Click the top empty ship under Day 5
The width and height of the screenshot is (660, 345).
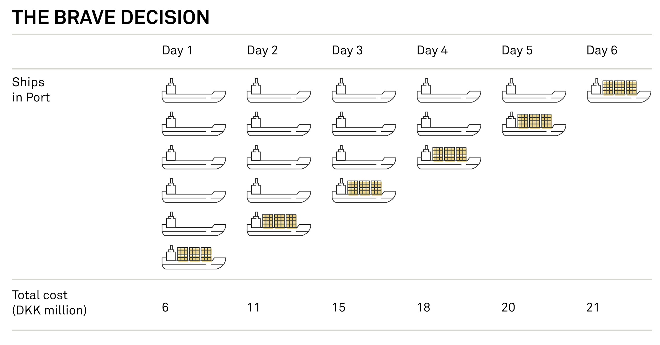[534, 91]
